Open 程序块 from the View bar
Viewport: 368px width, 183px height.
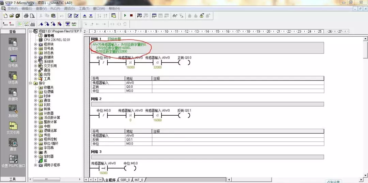(13, 44)
